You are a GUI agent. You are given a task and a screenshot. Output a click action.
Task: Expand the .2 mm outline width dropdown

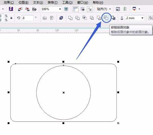142,18
